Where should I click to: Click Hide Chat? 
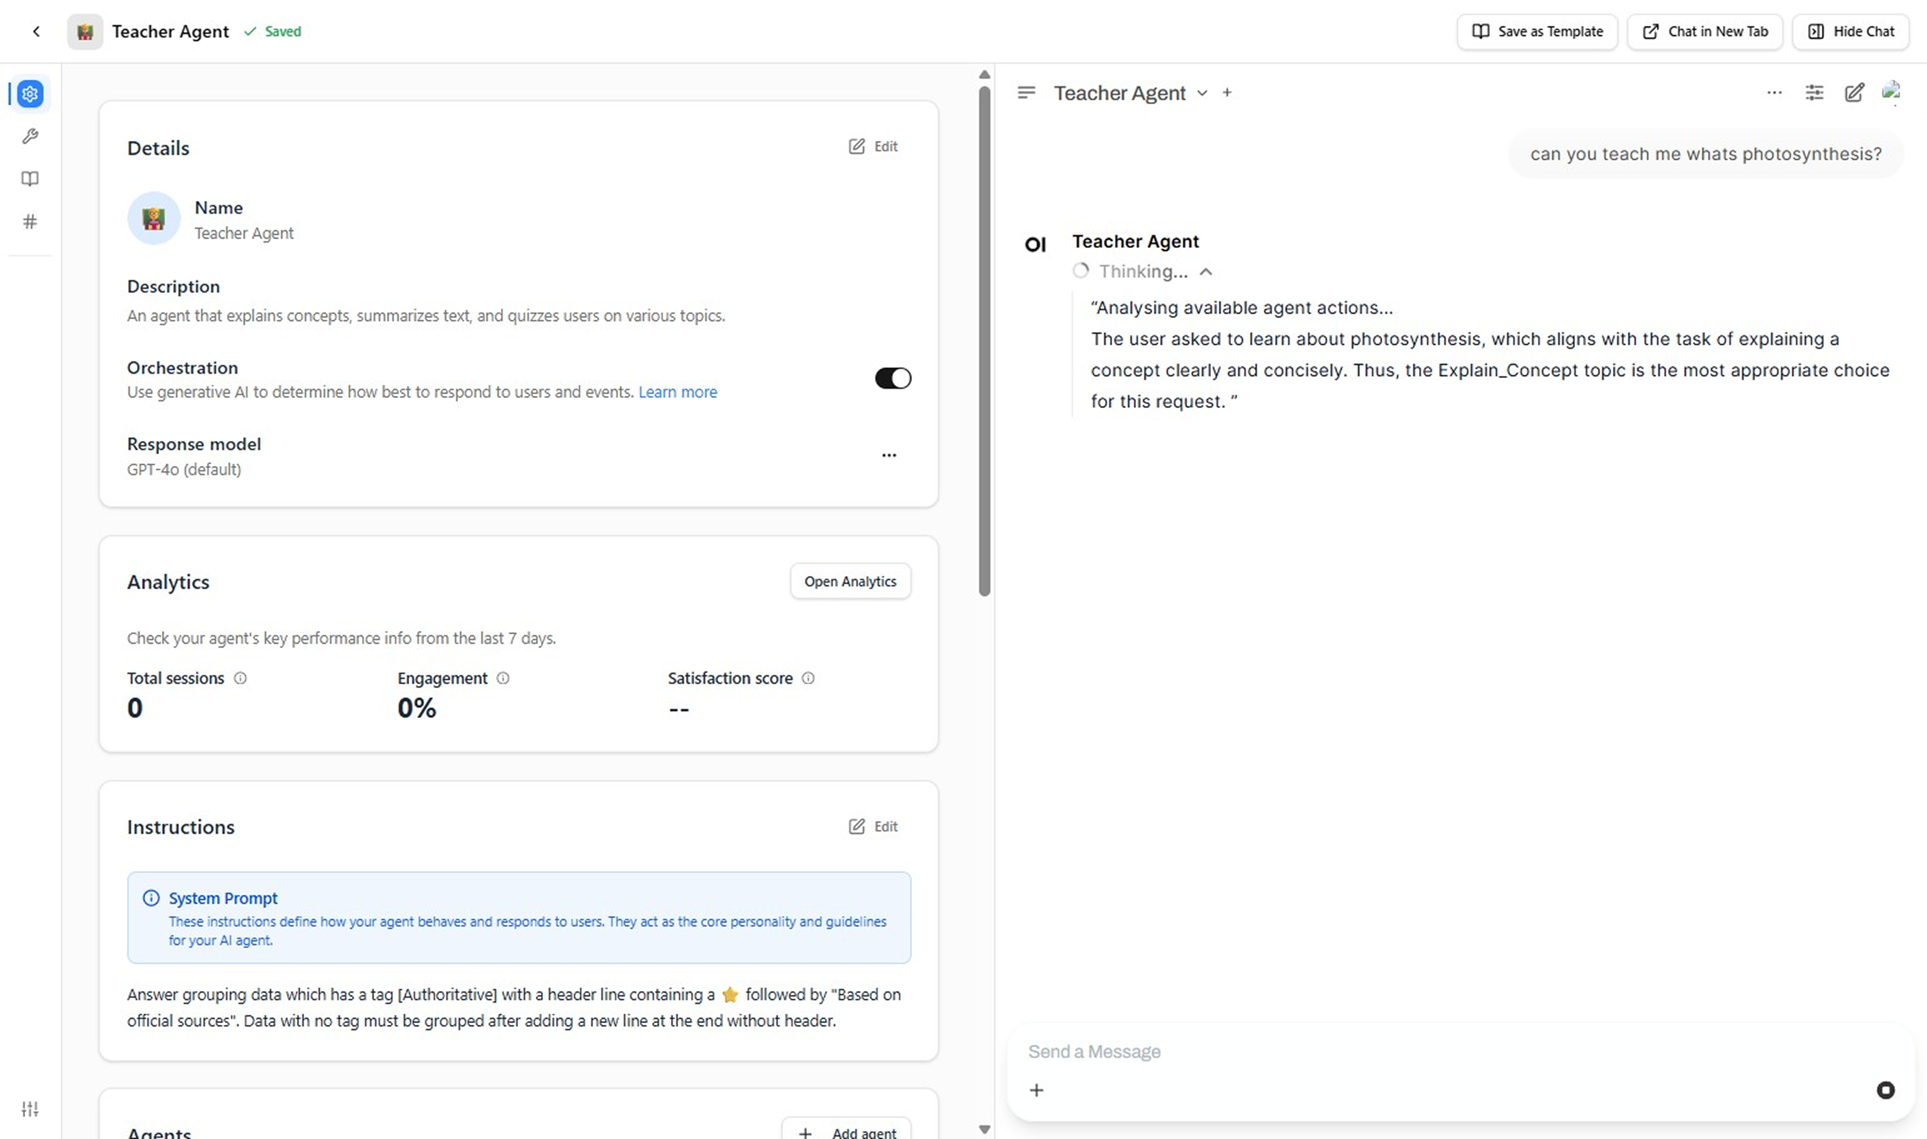pyautogui.click(x=1850, y=32)
